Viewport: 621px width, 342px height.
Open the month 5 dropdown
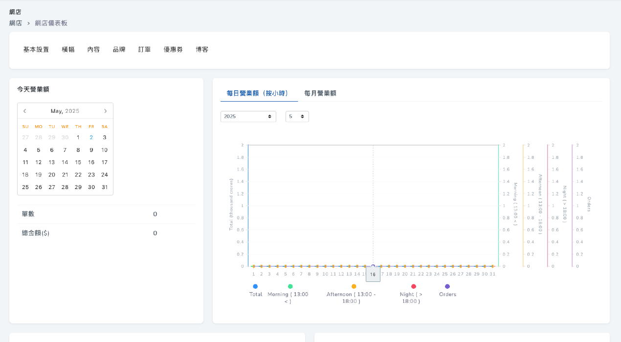(x=297, y=116)
